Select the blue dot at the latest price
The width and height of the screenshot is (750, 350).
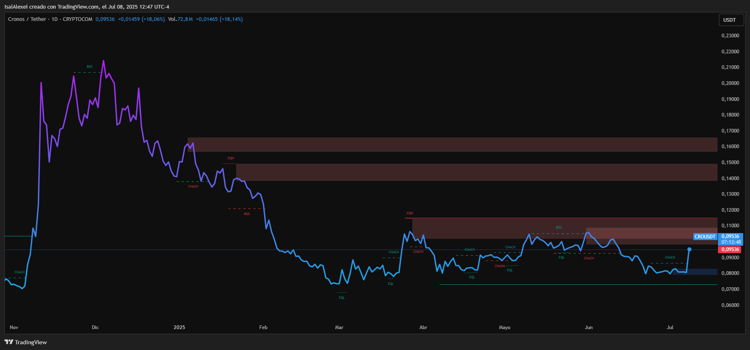pos(689,249)
